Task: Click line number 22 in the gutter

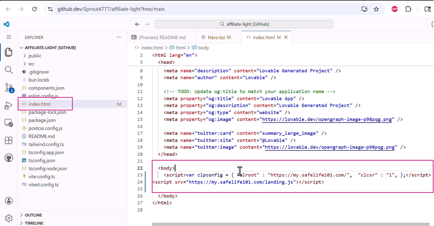Action: [140, 168]
